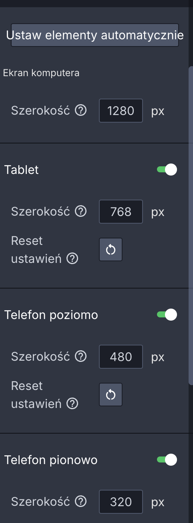Switch off the Telefon pionowo toggle

(x=167, y=460)
